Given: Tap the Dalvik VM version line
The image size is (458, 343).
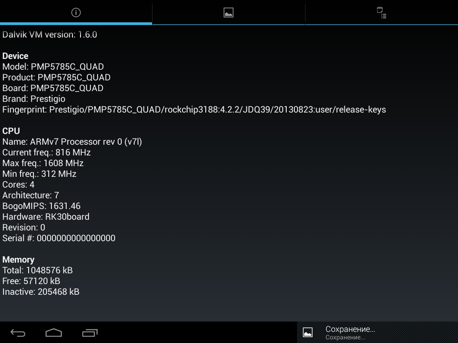Looking at the screenshot, I should pos(50,34).
